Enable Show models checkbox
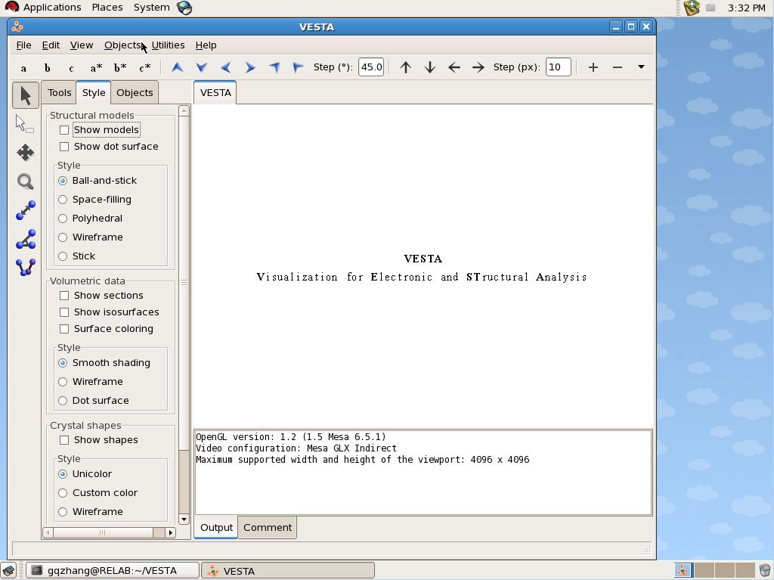 64,130
